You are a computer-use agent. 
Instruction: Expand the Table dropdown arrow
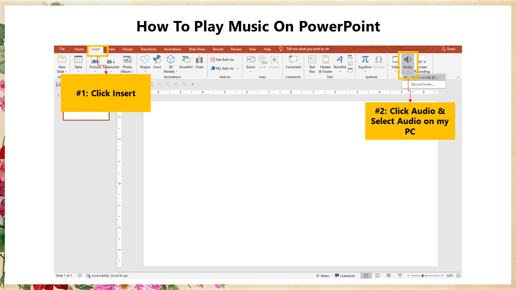[x=78, y=72]
